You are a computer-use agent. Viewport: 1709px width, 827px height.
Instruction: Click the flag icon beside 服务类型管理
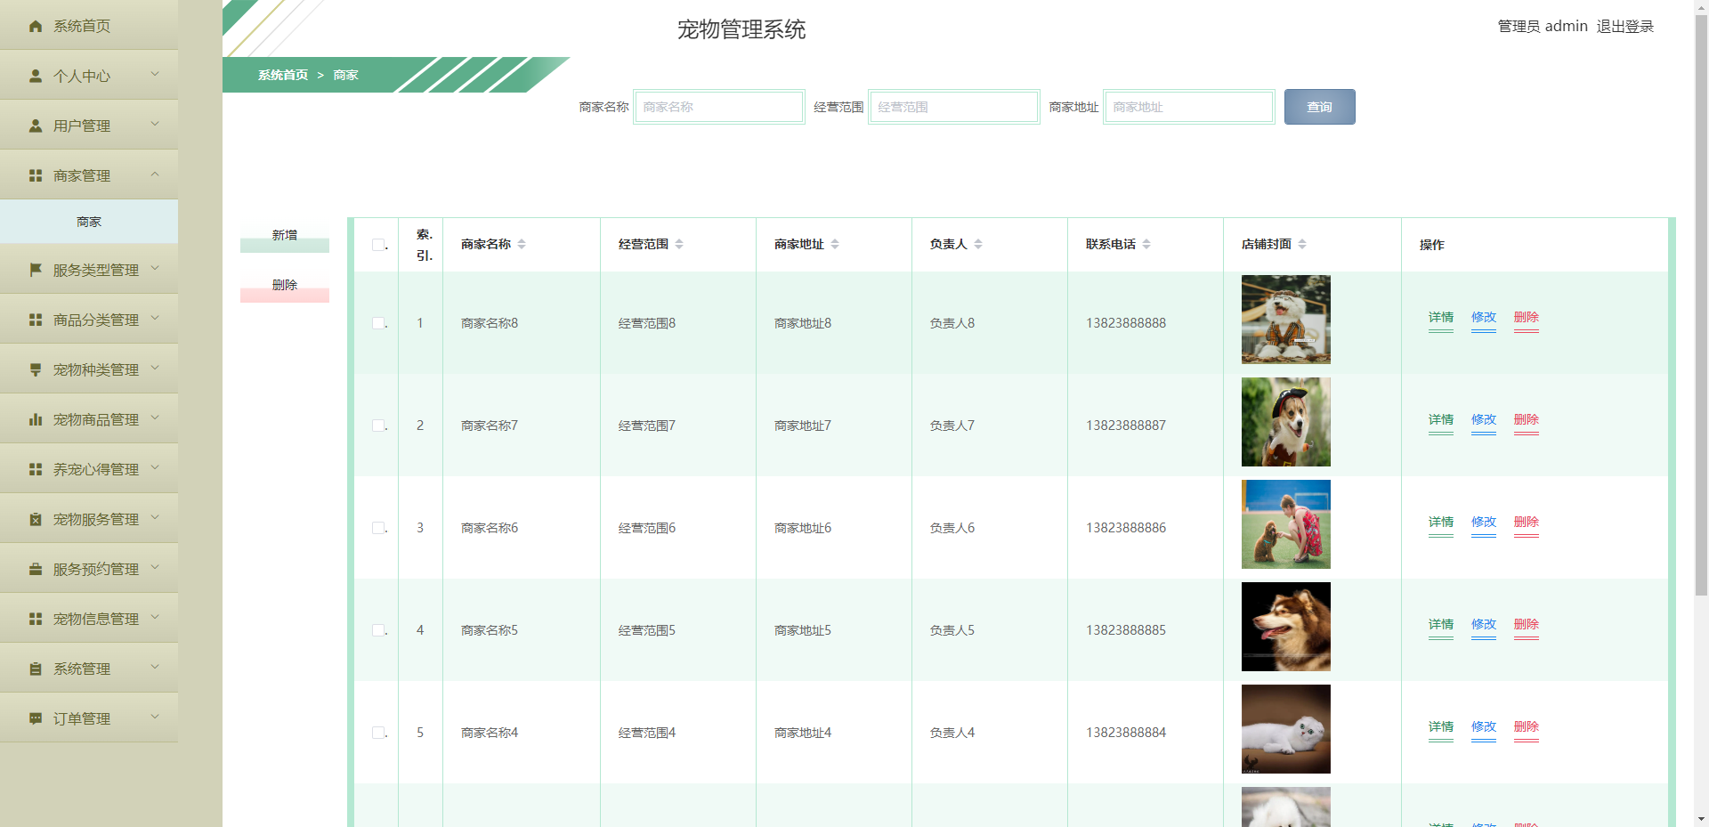pyautogui.click(x=36, y=270)
